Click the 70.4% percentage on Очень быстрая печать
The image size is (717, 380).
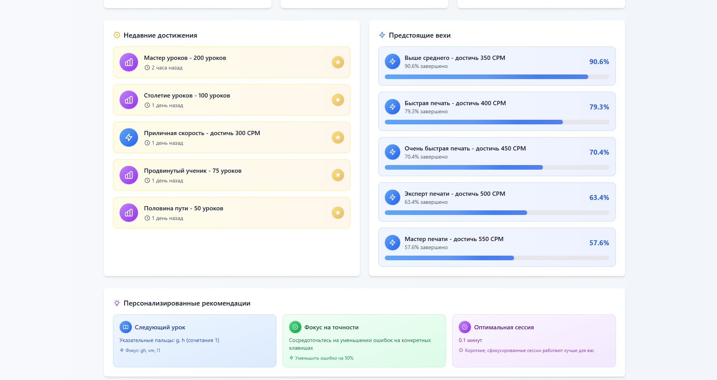tap(599, 152)
